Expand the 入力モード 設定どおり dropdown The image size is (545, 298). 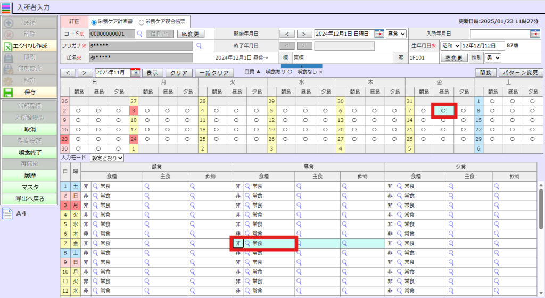[107, 158]
